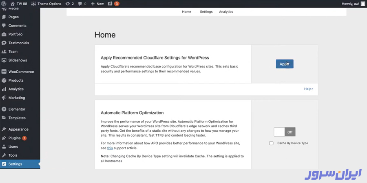Click the user avatar in admin bar
Viewport: 367px width, 183px height.
coord(363,4)
